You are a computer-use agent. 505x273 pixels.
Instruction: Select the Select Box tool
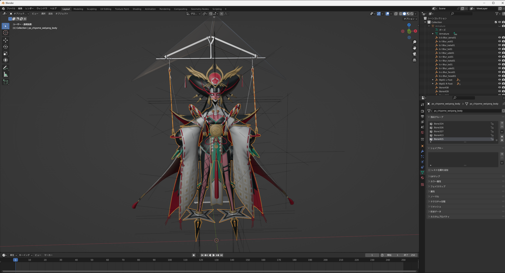pos(6,26)
